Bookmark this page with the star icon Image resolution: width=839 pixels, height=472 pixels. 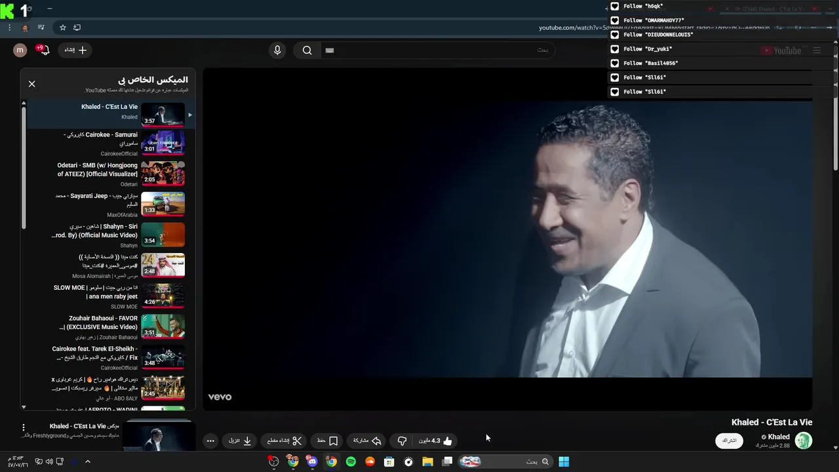coord(63,28)
